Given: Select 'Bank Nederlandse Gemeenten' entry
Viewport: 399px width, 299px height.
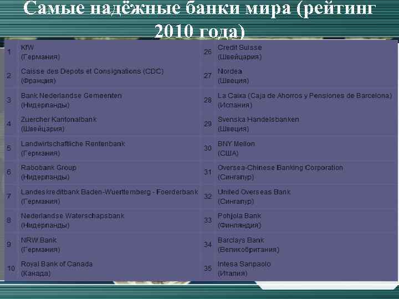Looking at the screenshot, I should click(x=71, y=96).
